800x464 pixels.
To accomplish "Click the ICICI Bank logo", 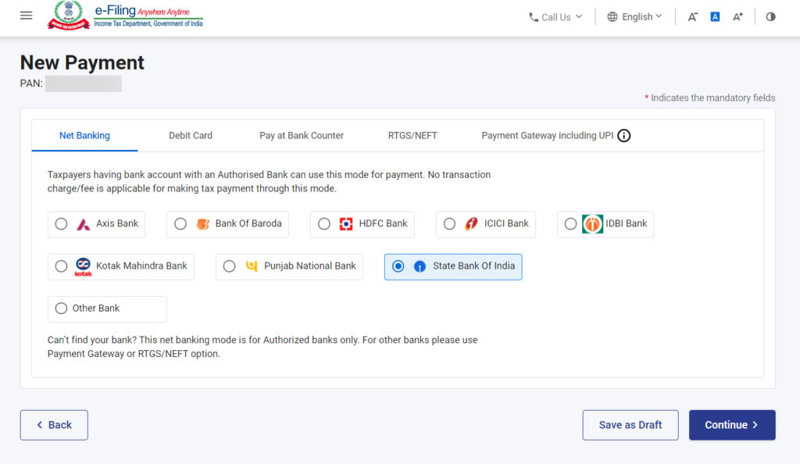I will pos(471,223).
